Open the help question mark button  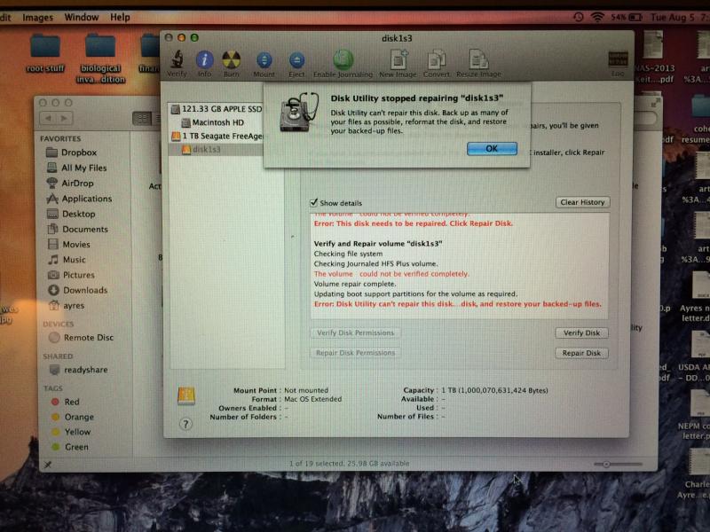[x=185, y=424]
